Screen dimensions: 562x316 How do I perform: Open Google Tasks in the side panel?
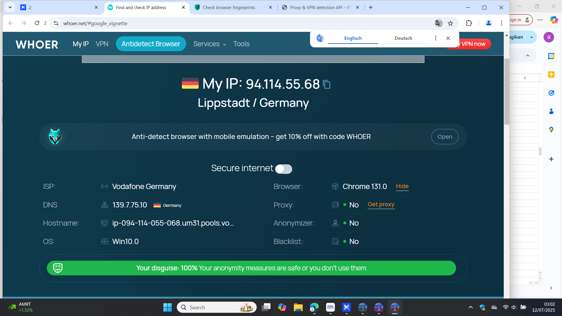click(551, 93)
